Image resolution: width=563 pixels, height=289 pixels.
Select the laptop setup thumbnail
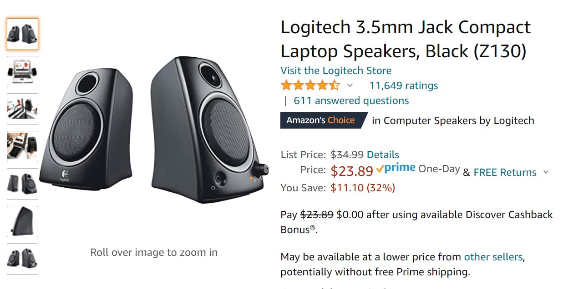click(x=22, y=71)
